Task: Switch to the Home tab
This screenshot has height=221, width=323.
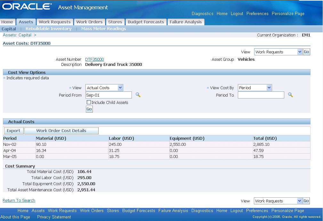Action: point(7,22)
